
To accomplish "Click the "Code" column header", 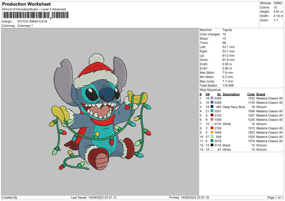I will (251, 94).
